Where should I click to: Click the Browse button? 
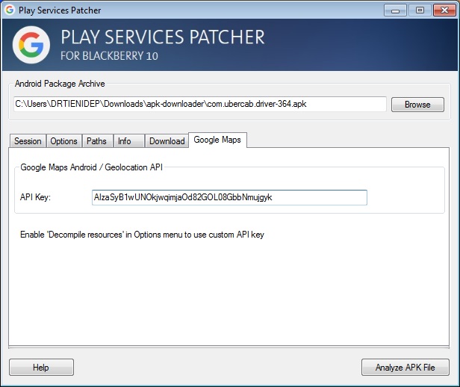pos(417,105)
